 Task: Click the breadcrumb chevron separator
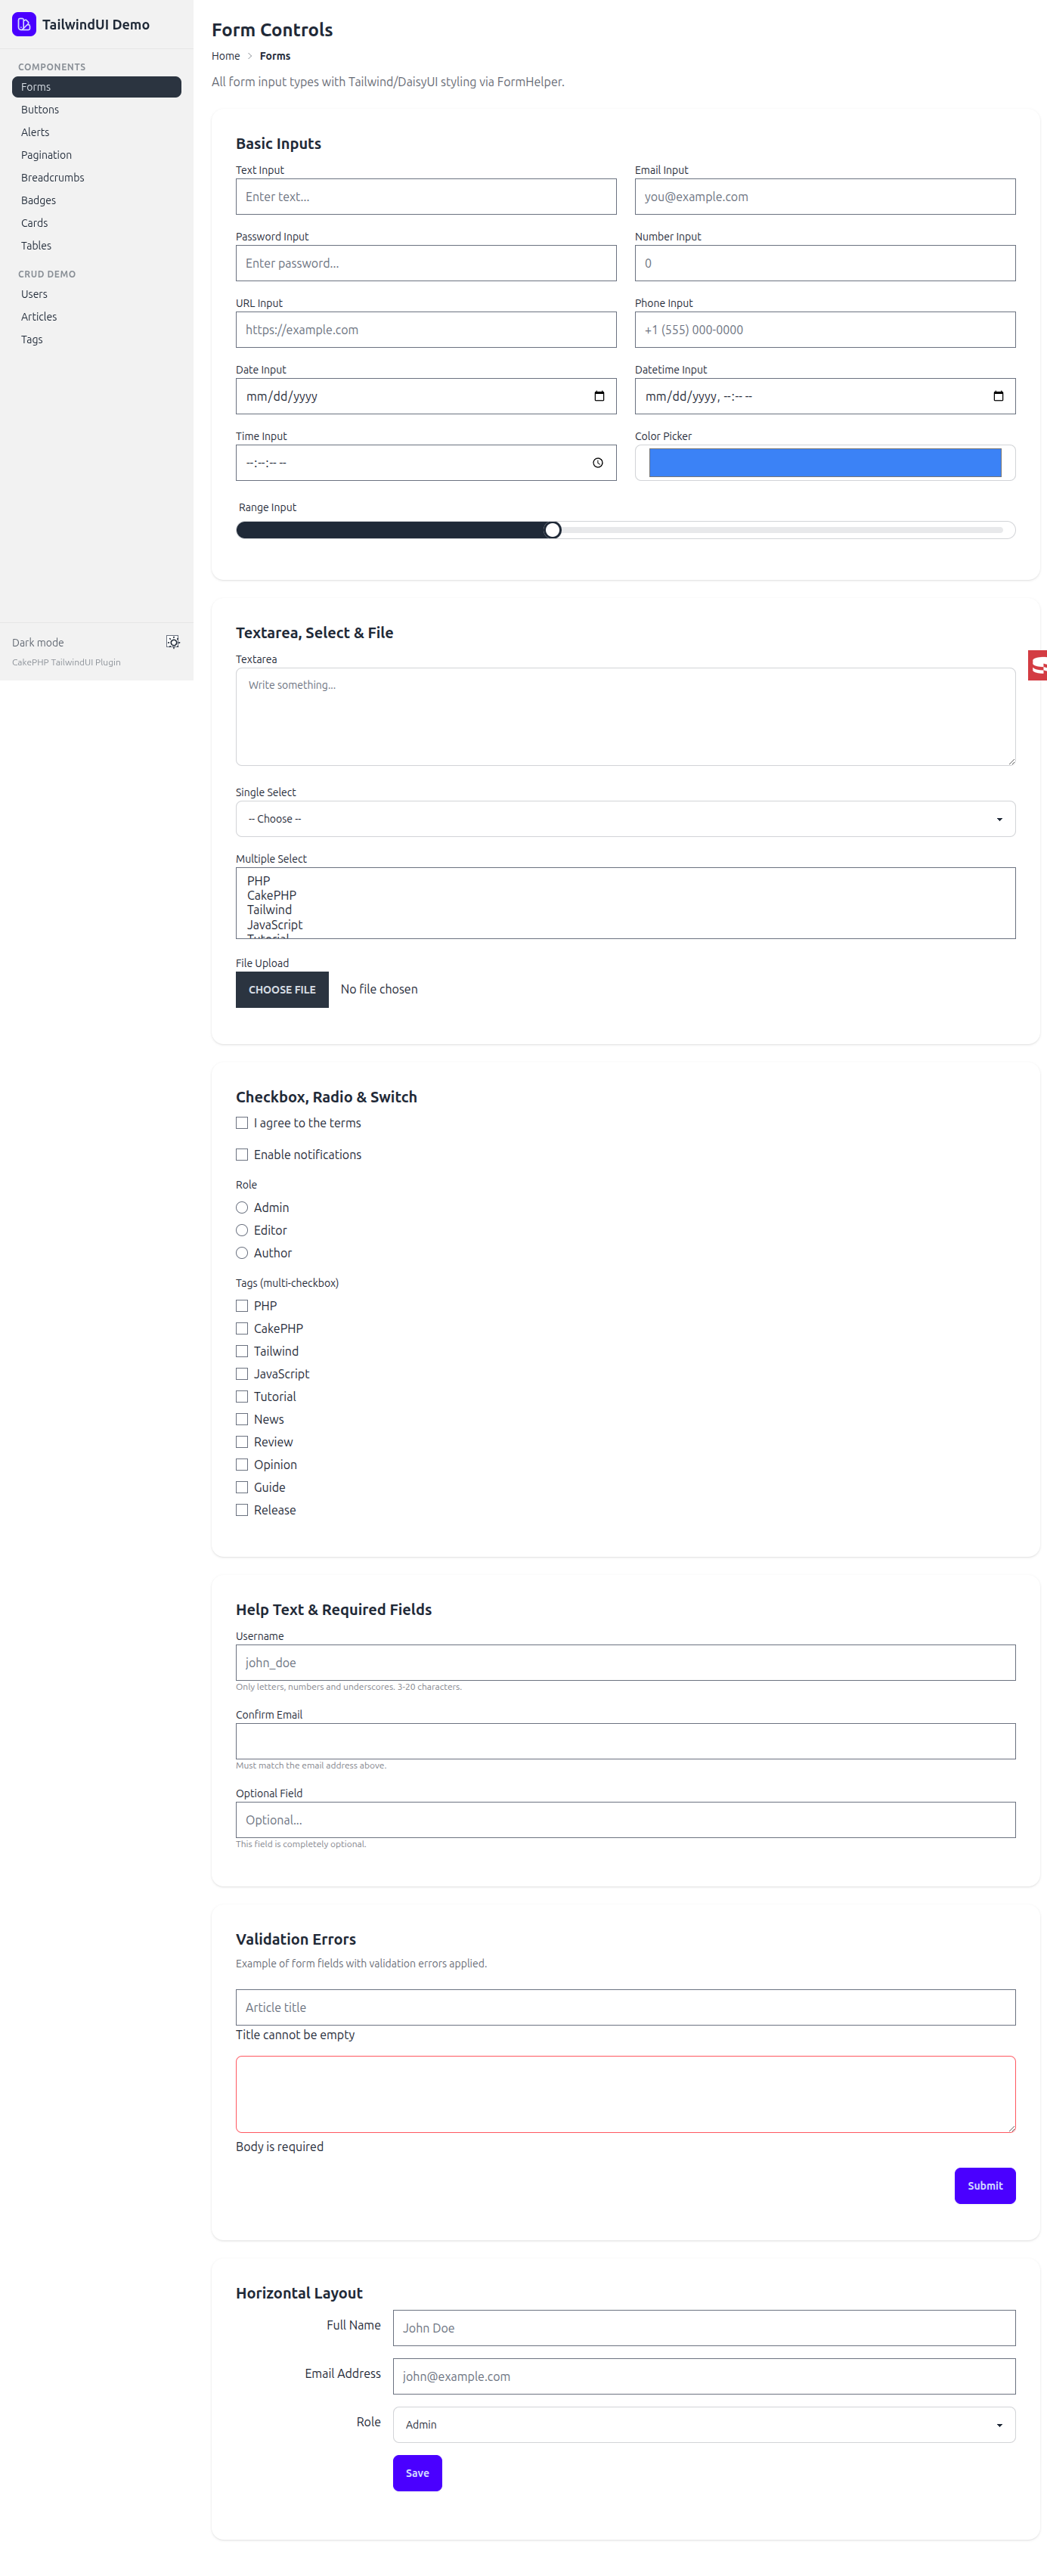point(249,56)
